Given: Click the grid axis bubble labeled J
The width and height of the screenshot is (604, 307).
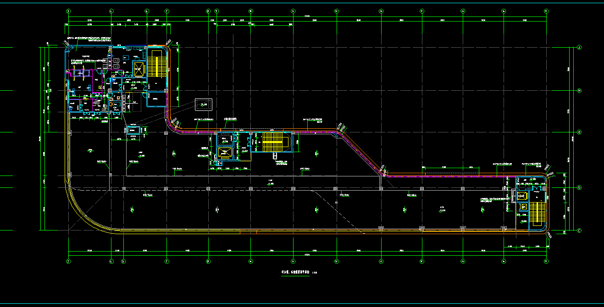Looking at the screenshot, I should tap(579, 47).
